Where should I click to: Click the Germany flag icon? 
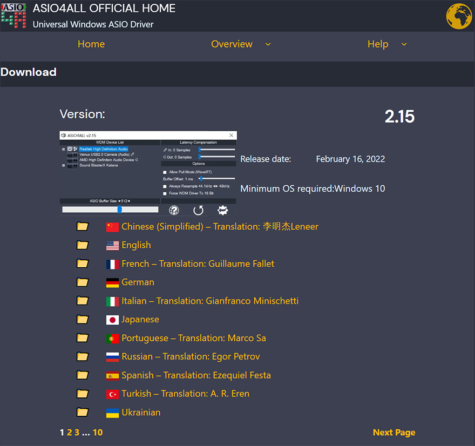pyautogui.click(x=112, y=283)
